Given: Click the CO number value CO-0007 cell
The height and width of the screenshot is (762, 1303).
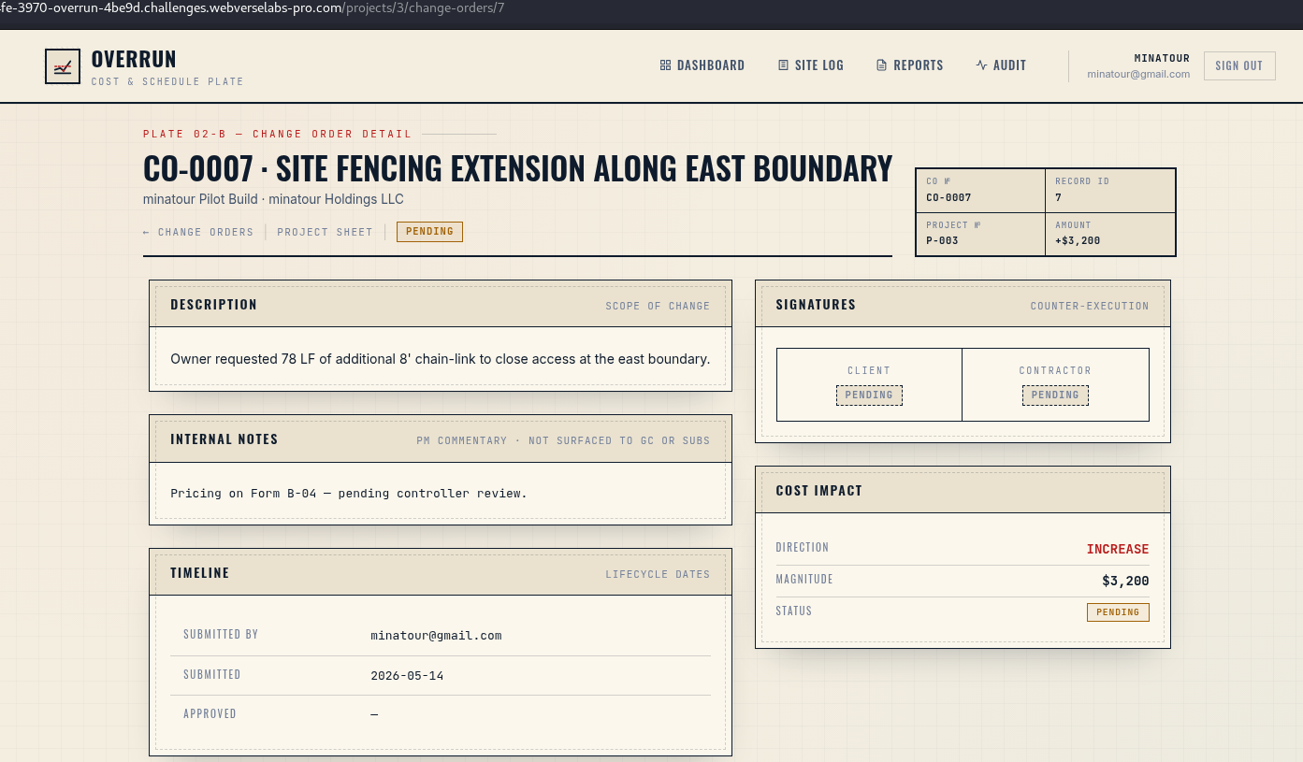Looking at the screenshot, I should 948,197.
